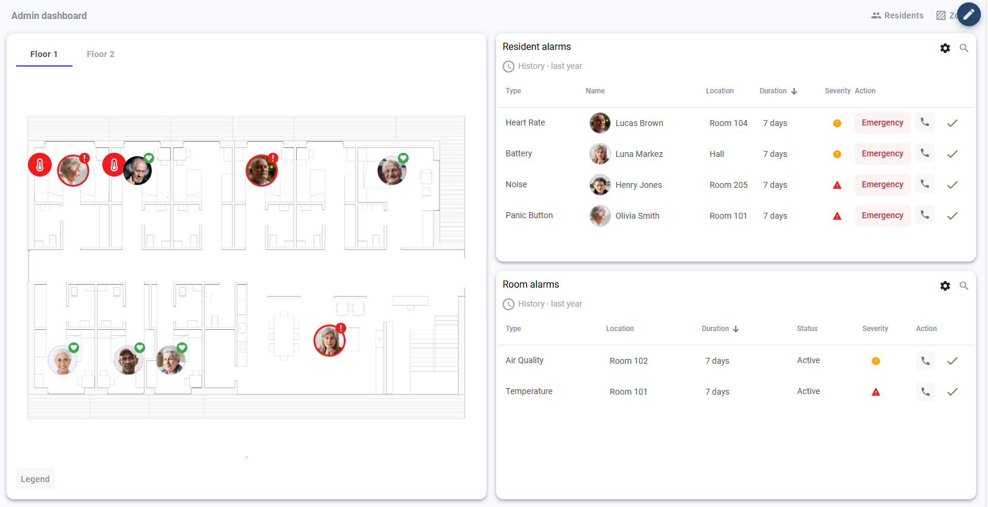This screenshot has height=507, width=988.
Task: Click Emergency button for Henry Jones
Action: click(x=882, y=184)
